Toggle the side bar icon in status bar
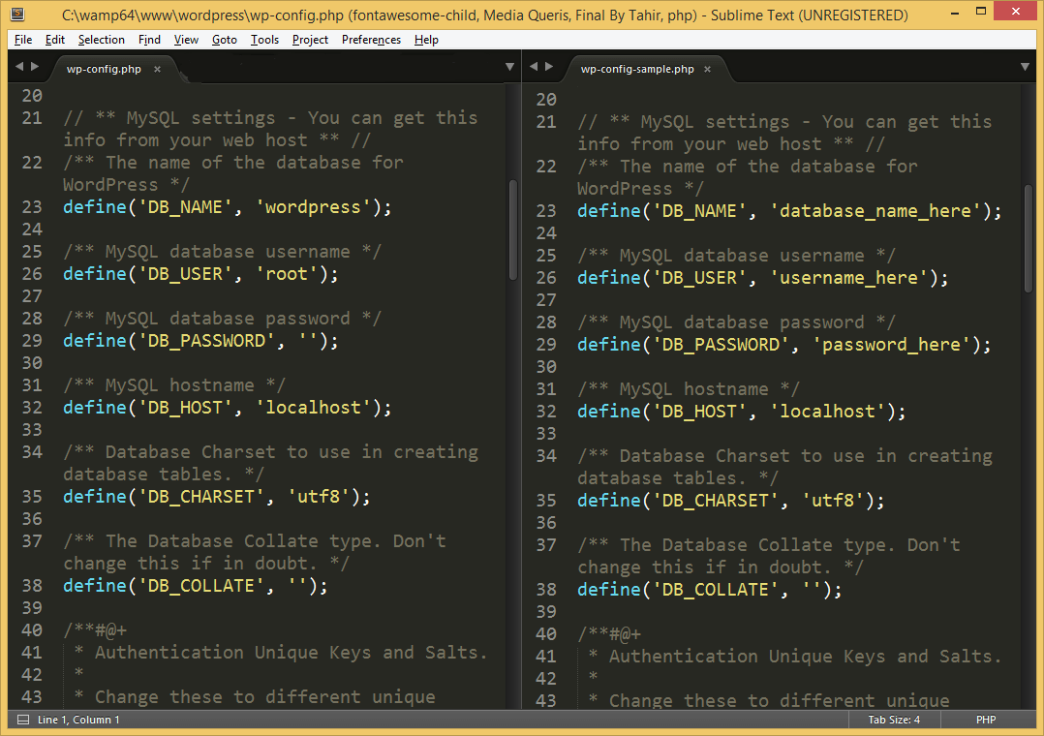Image resolution: width=1044 pixels, height=736 pixels. [23, 720]
